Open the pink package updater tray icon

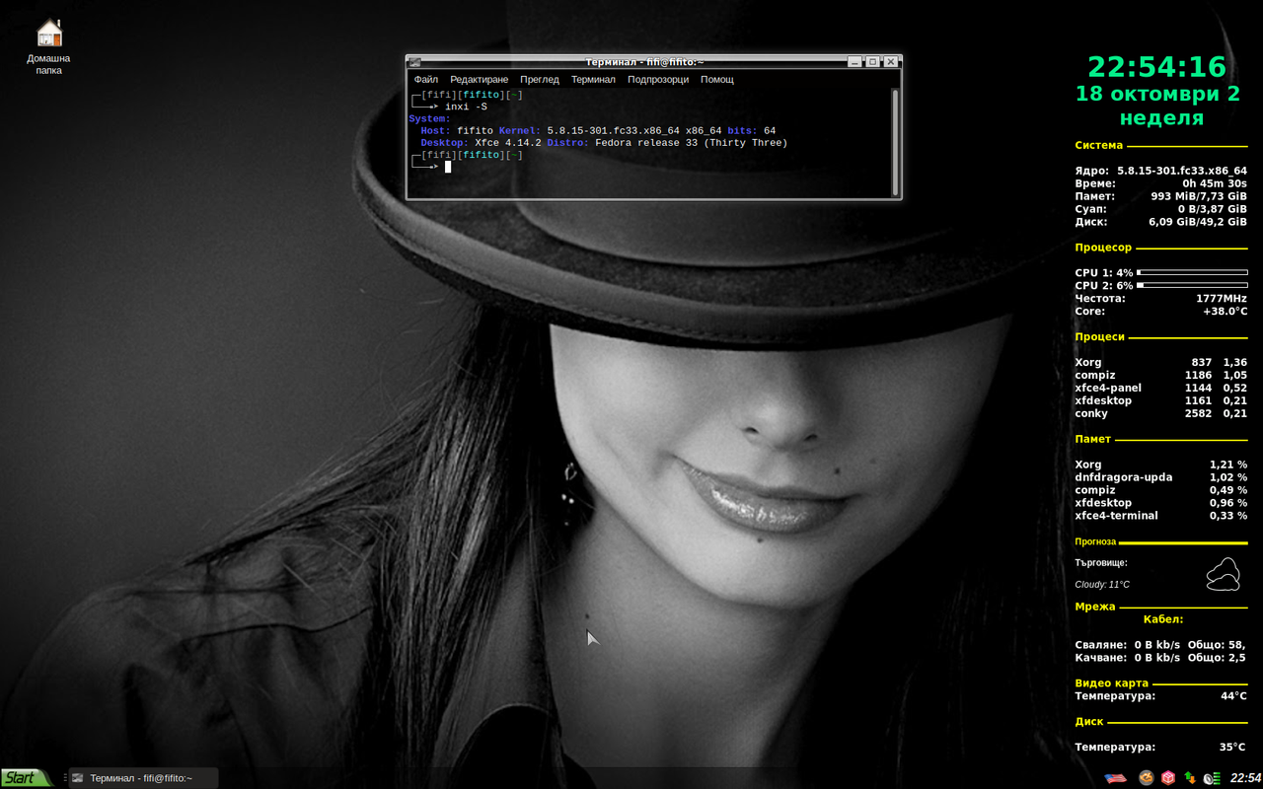pos(1168,778)
